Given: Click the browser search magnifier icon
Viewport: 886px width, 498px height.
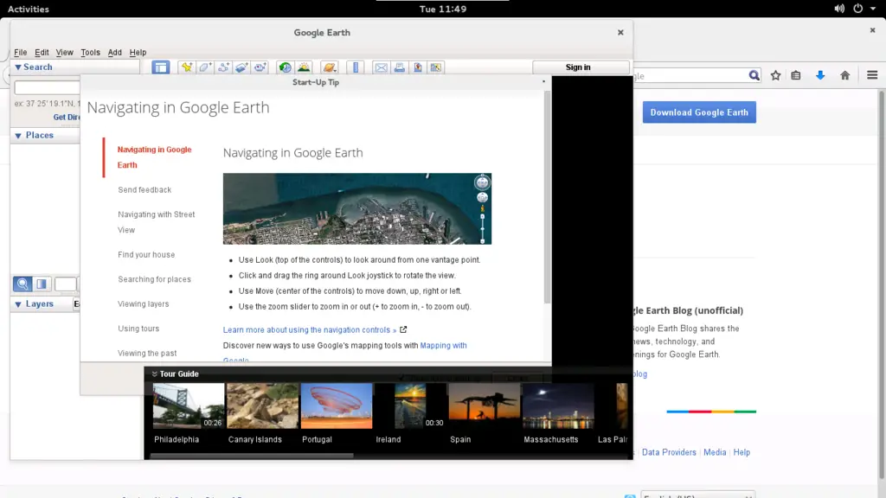Looking at the screenshot, I should pos(754,76).
